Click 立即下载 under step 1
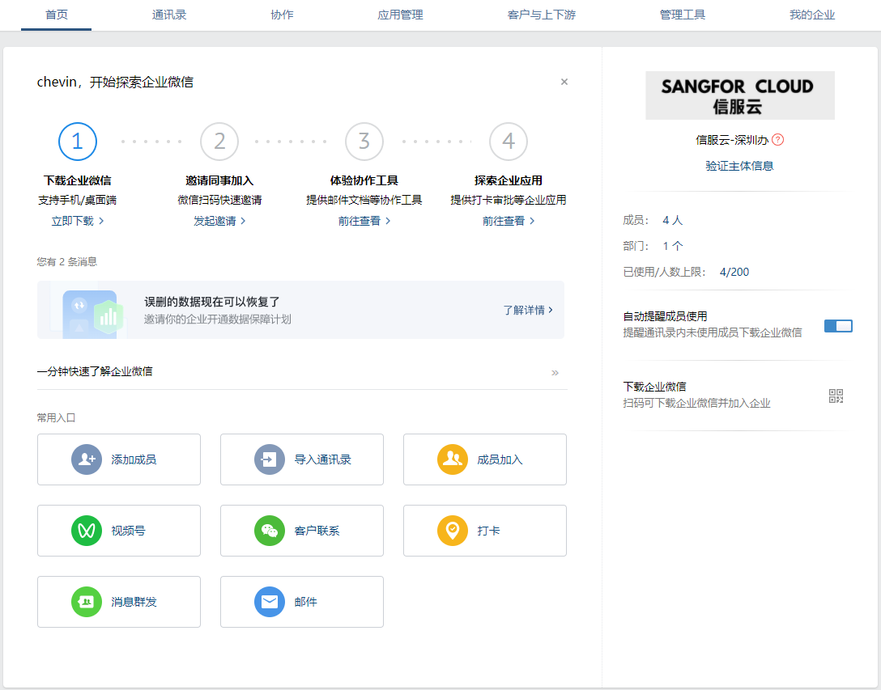Image resolution: width=881 pixels, height=690 pixels. (78, 221)
